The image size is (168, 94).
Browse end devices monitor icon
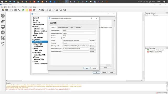(3, 27)
